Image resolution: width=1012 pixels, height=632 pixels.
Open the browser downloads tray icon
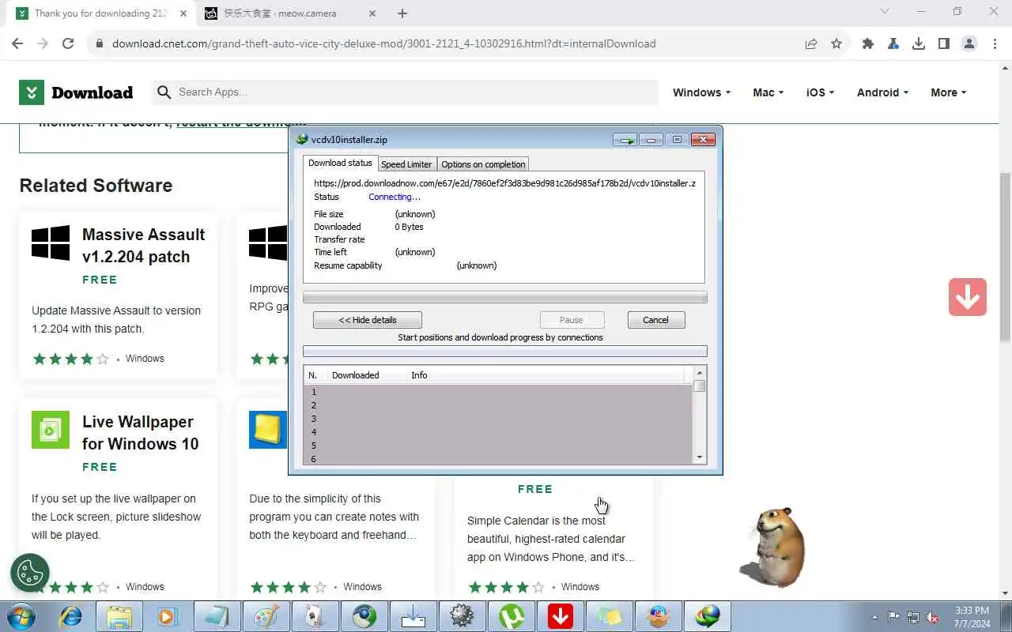coord(919,43)
